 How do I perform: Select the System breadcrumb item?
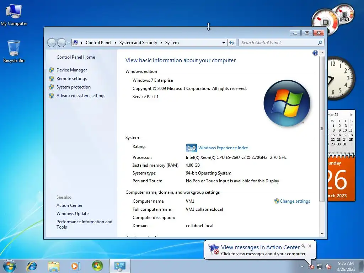[172, 43]
